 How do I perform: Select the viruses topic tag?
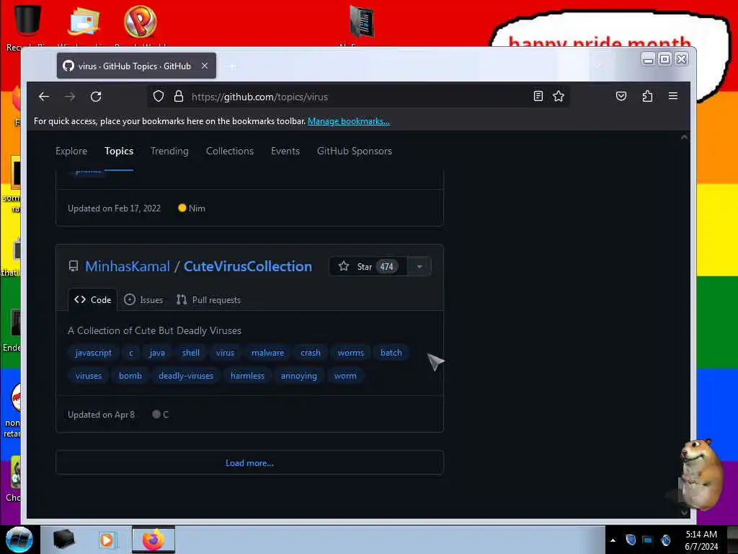(89, 376)
